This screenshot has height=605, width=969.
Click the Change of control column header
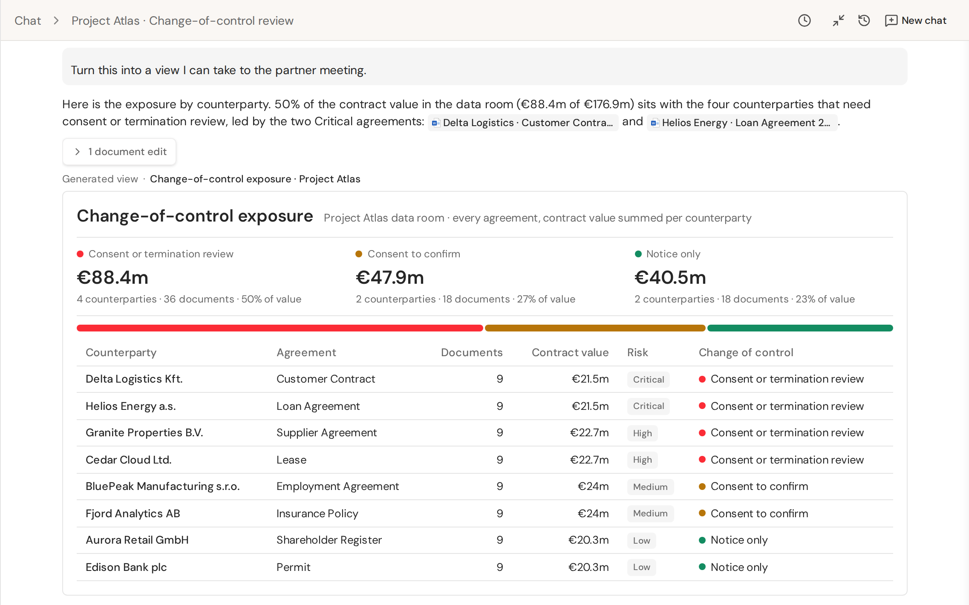(746, 352)
